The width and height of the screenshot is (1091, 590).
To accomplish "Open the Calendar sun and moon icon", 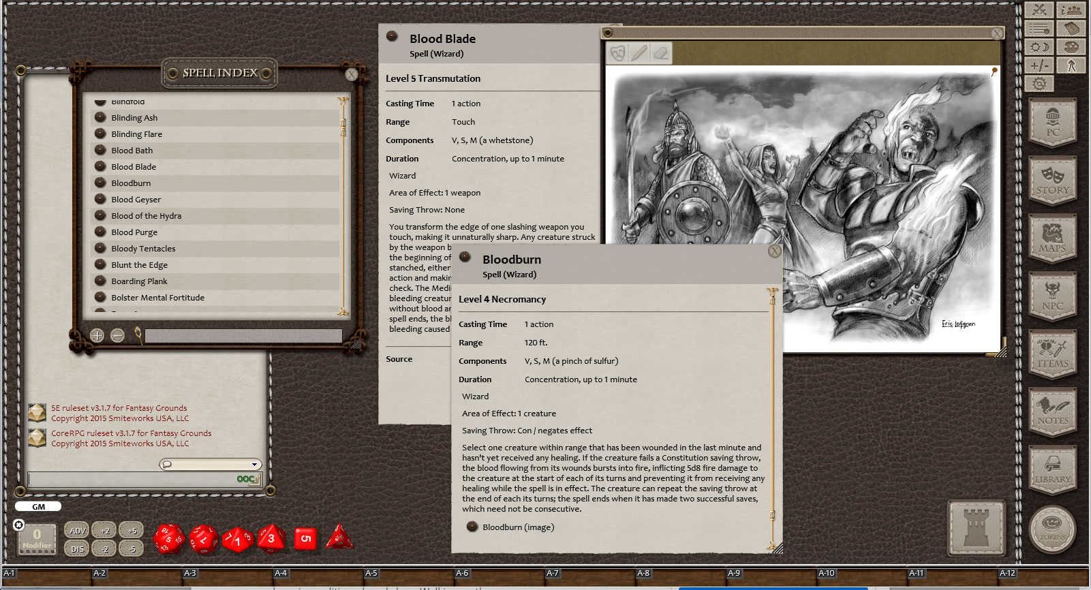I will pos(1039,47).
